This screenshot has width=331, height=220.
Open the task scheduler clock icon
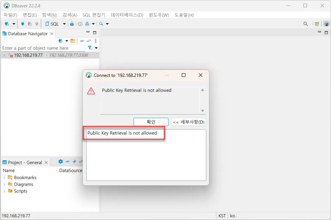point(80,24)
